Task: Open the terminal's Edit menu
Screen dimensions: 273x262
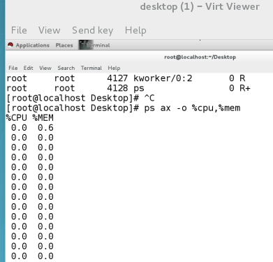Action: point(28,68)
